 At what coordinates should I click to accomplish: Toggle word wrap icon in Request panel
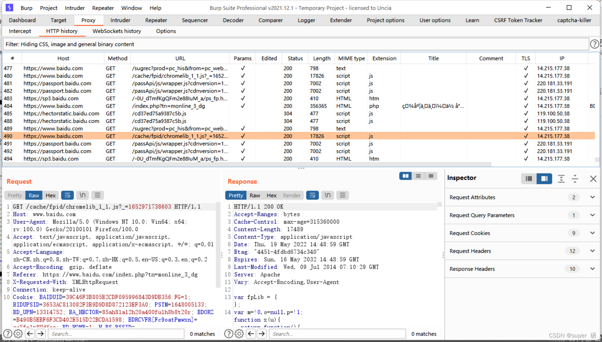(67, 195)
